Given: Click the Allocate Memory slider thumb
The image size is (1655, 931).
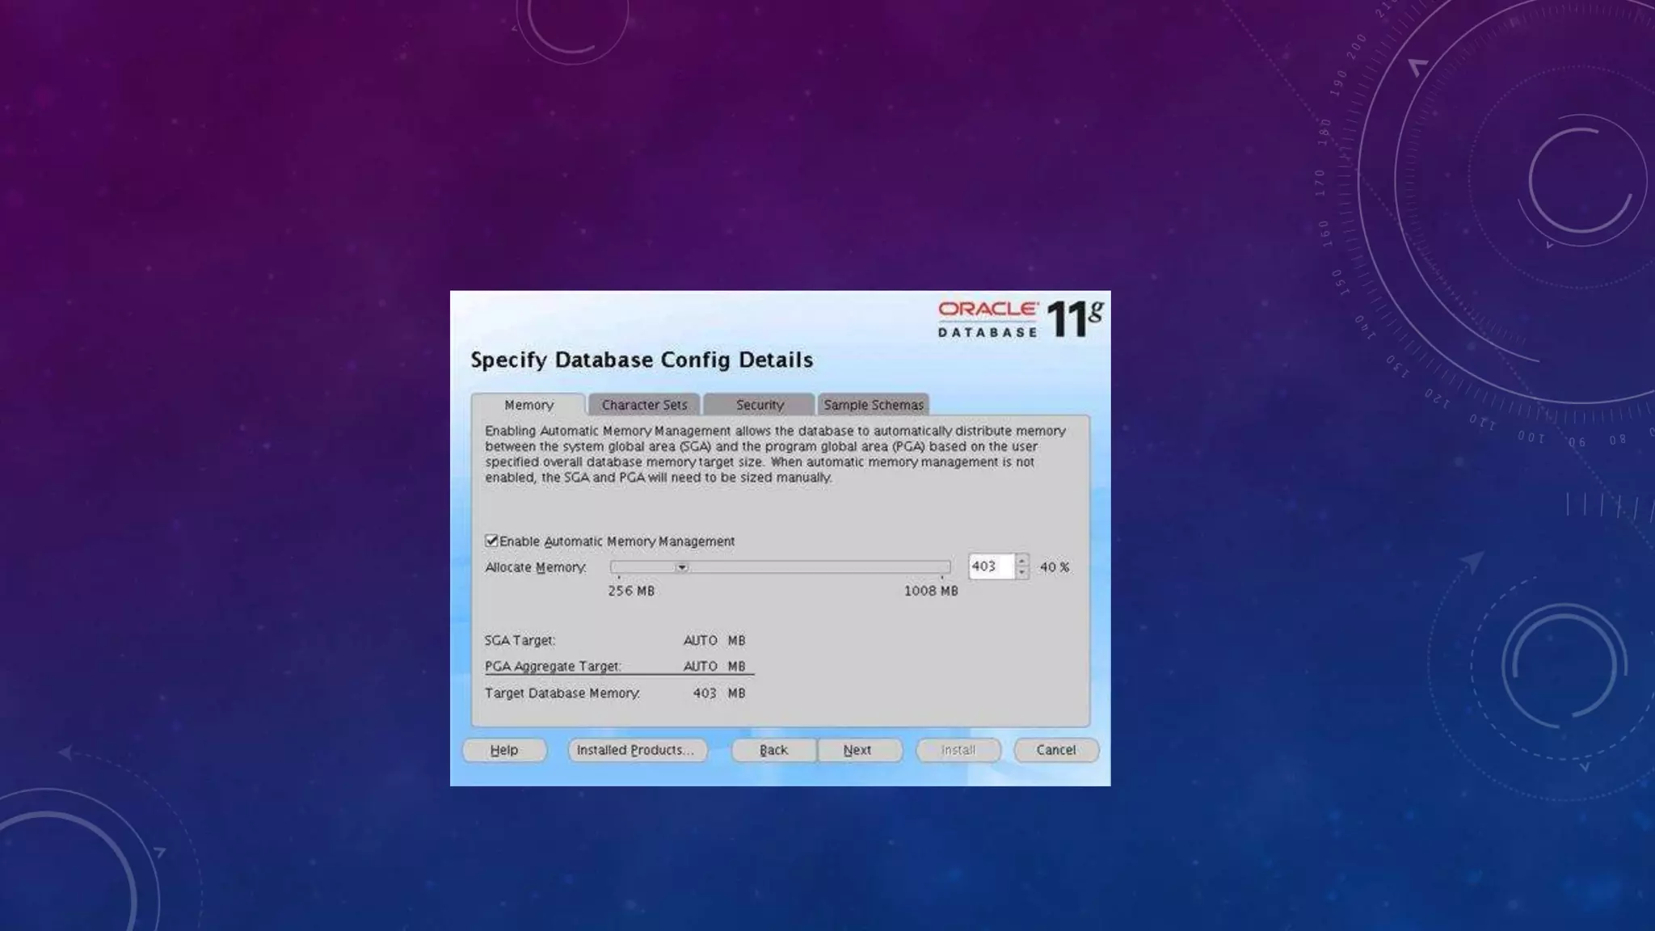Looking at the screenshot, I should (x=682, y=567).
